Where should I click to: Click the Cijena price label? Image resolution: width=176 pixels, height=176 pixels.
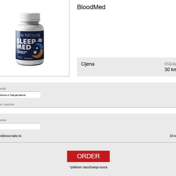88,64
